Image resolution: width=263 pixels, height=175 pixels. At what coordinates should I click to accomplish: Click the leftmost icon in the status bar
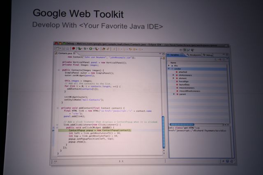click(x=55, y=162)
